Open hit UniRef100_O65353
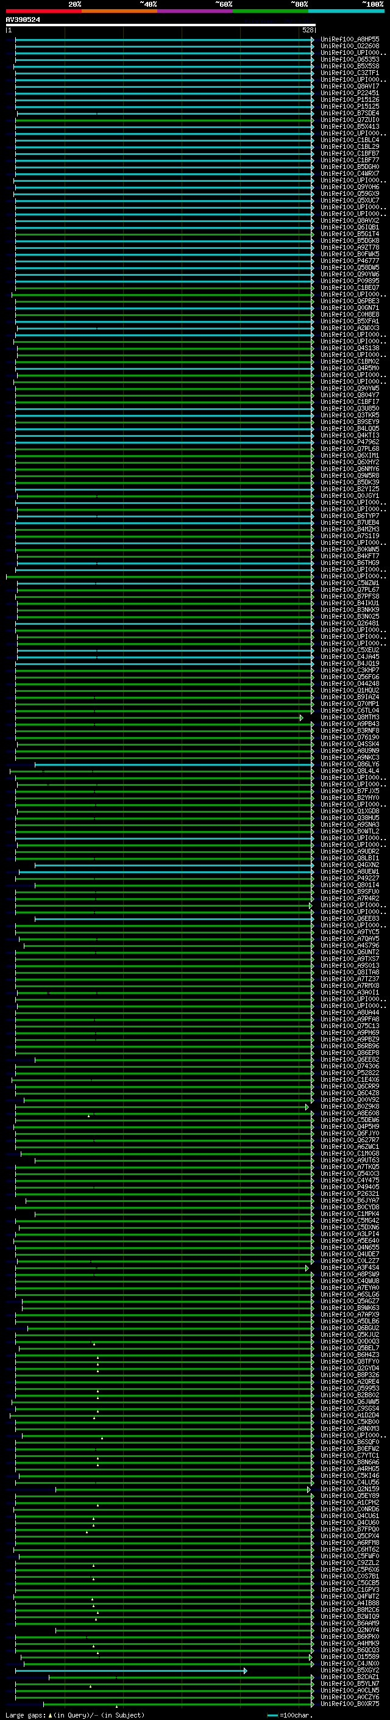Image resolution: width=390 pixels, height=1720 pixels. pyautogui.click(x=350, y=59)
